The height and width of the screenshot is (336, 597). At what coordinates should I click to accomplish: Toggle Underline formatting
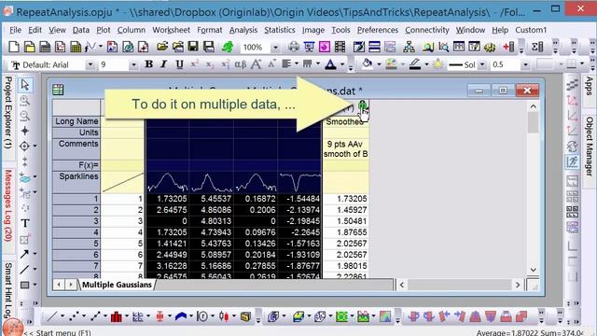coord(179,64)
